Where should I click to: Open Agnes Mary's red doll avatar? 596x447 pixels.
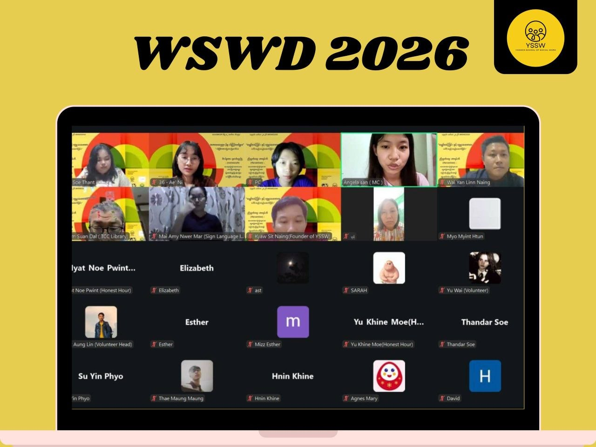[389, 376]
